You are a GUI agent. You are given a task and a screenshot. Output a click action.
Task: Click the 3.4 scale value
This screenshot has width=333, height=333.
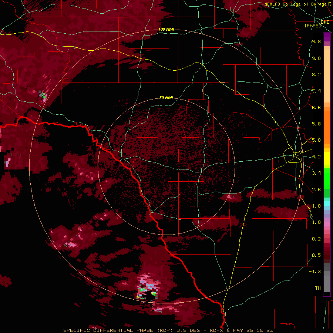coord(316,173)
